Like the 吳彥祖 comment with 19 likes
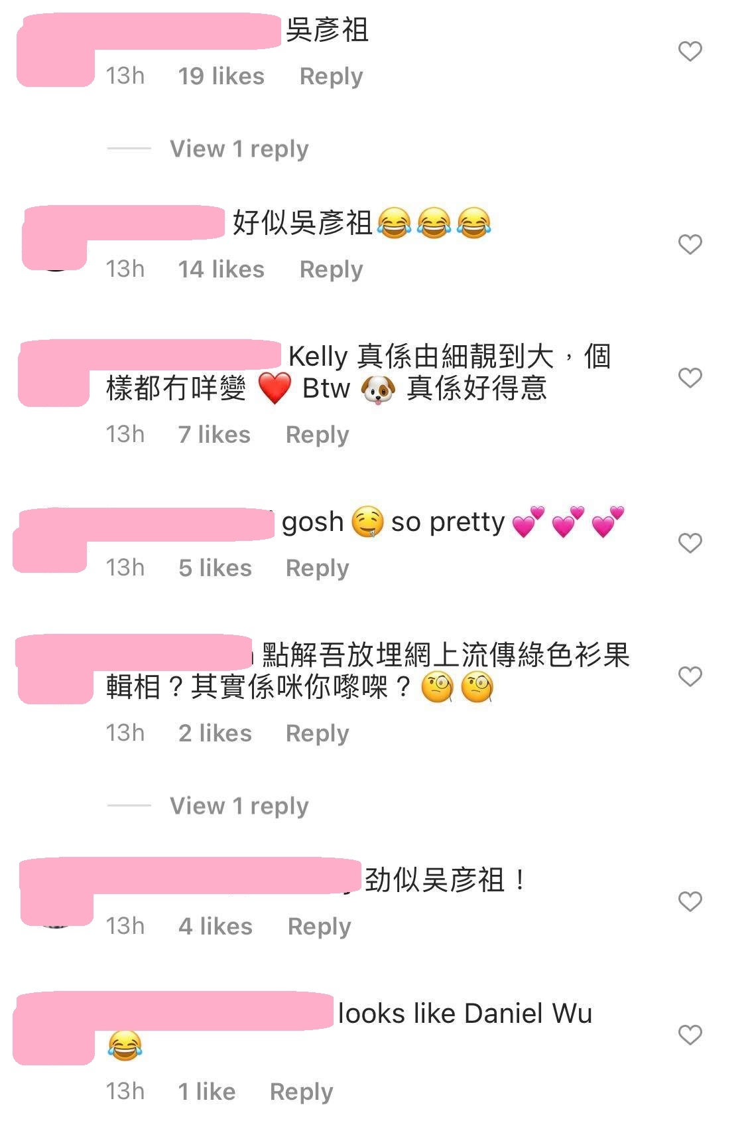 pos(690,52)
